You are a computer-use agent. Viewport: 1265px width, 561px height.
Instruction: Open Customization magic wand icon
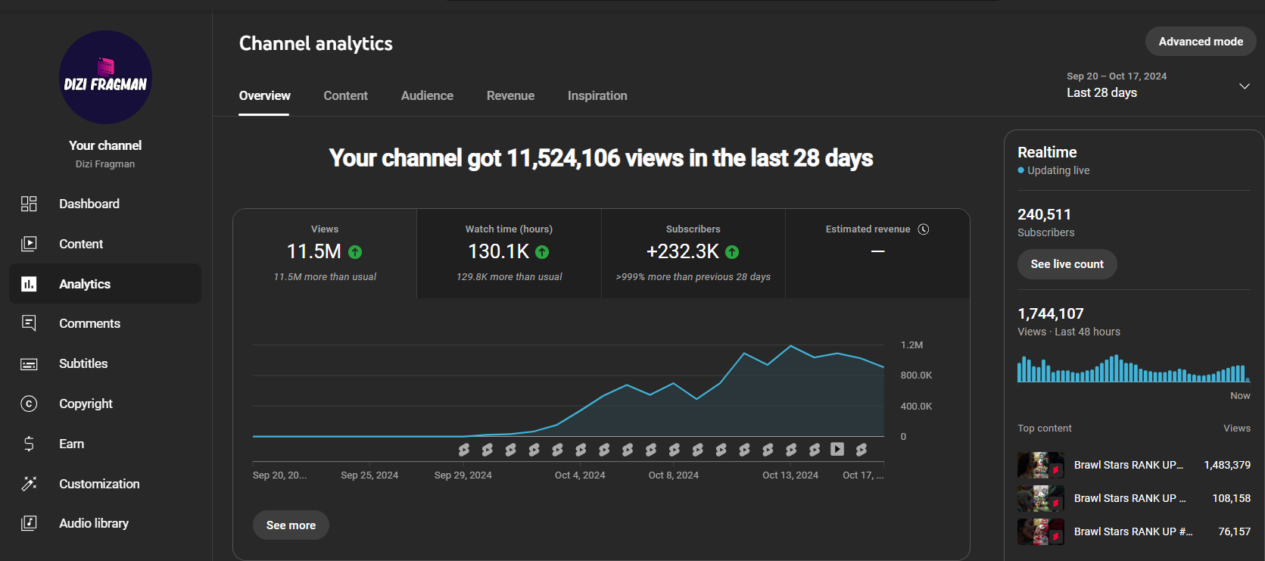click(29, 484)
